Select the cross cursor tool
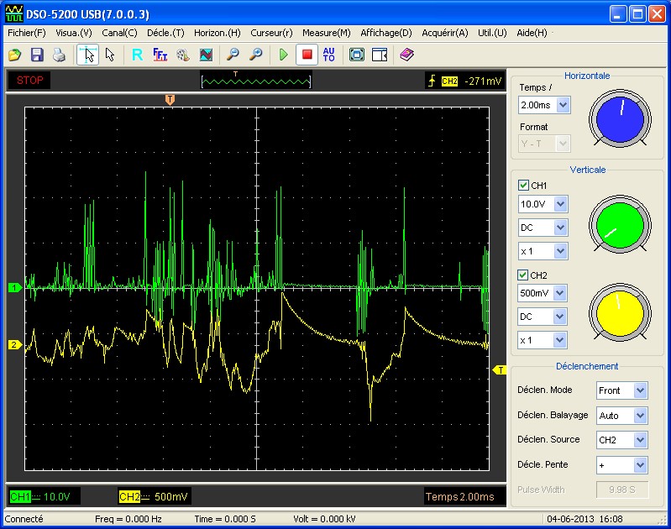Image resolution: width=671 pixels, height=529 pixels. tap(87, 55)
